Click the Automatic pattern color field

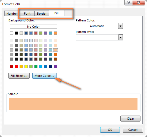[x=97, y=26]
